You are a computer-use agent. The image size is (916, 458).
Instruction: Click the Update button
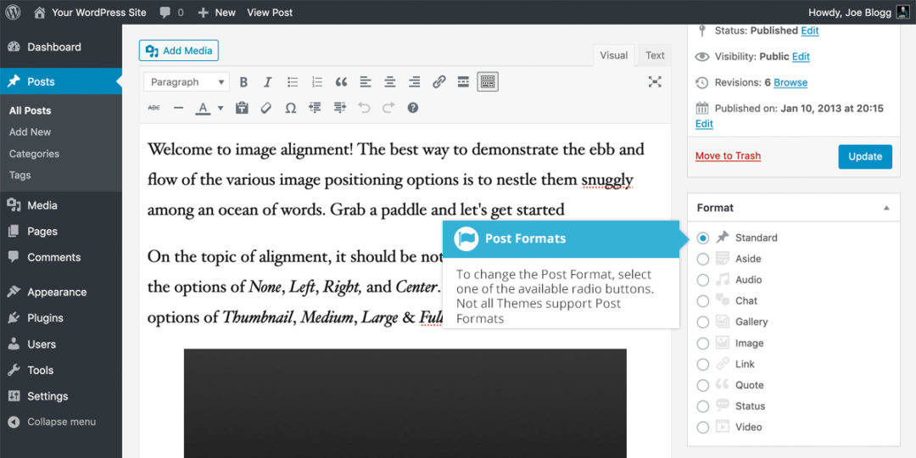[864, 156]
